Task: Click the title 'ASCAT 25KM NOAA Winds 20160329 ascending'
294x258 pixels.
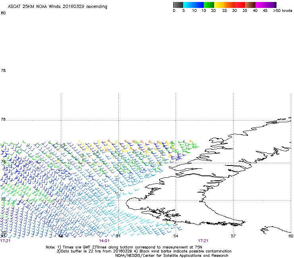Action: point(57,7)
